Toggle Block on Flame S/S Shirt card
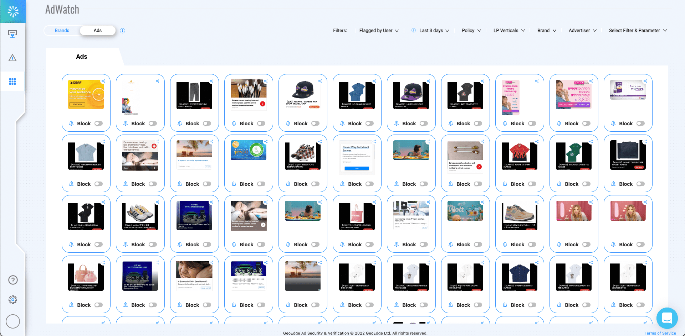The height and width of the screenshot is (336, 685). coord(532,184)
